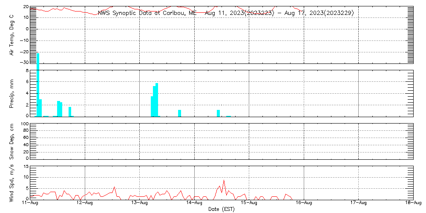Click the 12-Aug date tick label
The image size is (426, 213).
coord(85,203)
